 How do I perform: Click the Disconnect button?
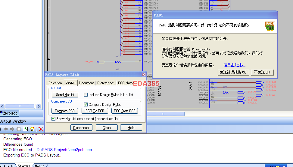pyautogui.click(x=81, y=128)
